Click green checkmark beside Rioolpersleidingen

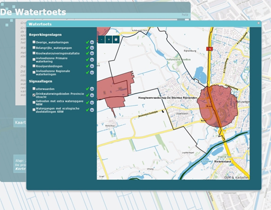tap(87, 66)
